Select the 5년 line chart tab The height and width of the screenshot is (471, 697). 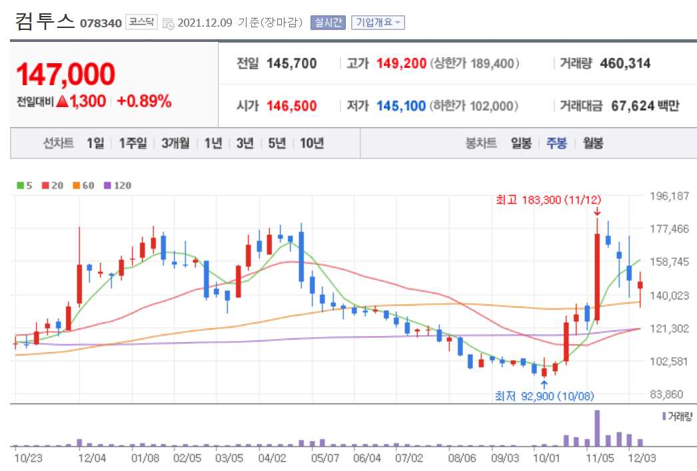(277, 144)
